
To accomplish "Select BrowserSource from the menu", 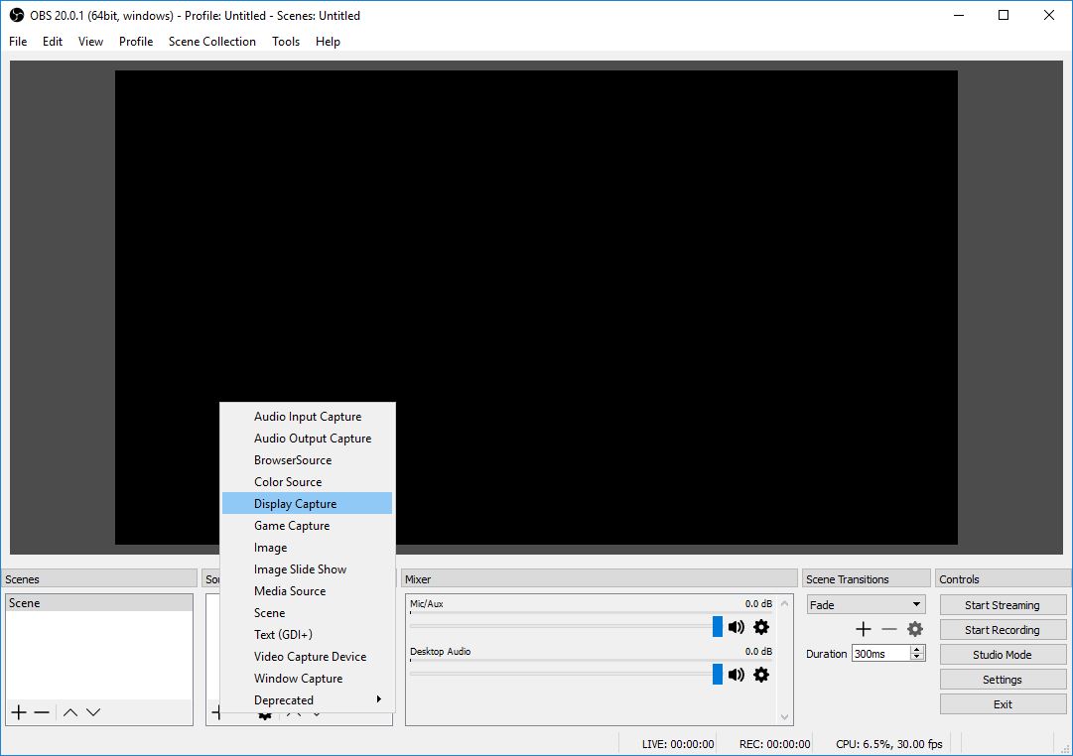I will (x=307, y=460).
